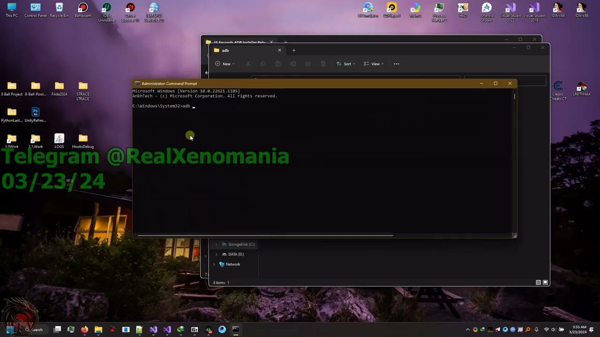600x337 pixels.
Task: Open the IBM SPSS Statistics shortcut
Action: point(154,12)
